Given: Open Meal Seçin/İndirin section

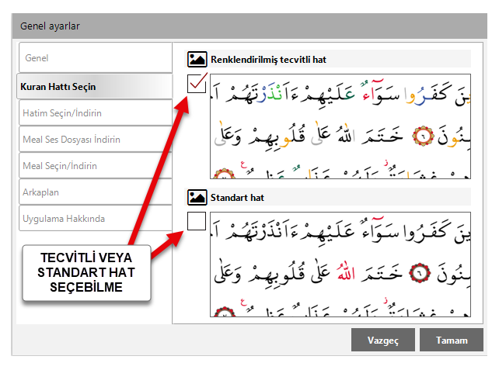Looking at the screenshot, I should click(96, 165).
